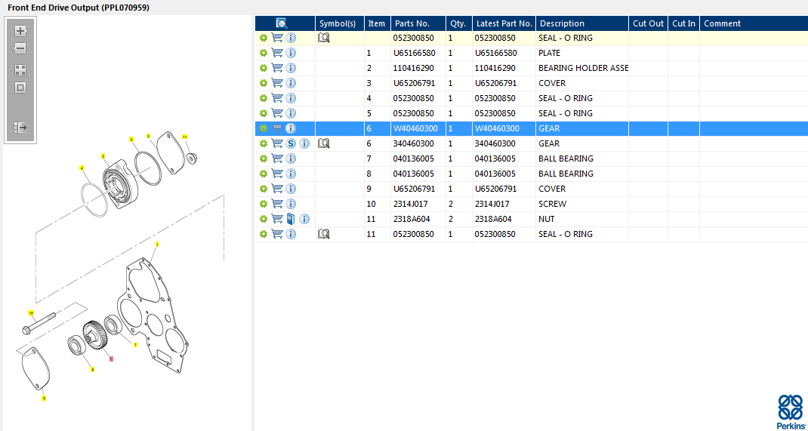Zoom out of the parts diagram
The width and height of the screenshot is (808, 431).
pos(20,49)
